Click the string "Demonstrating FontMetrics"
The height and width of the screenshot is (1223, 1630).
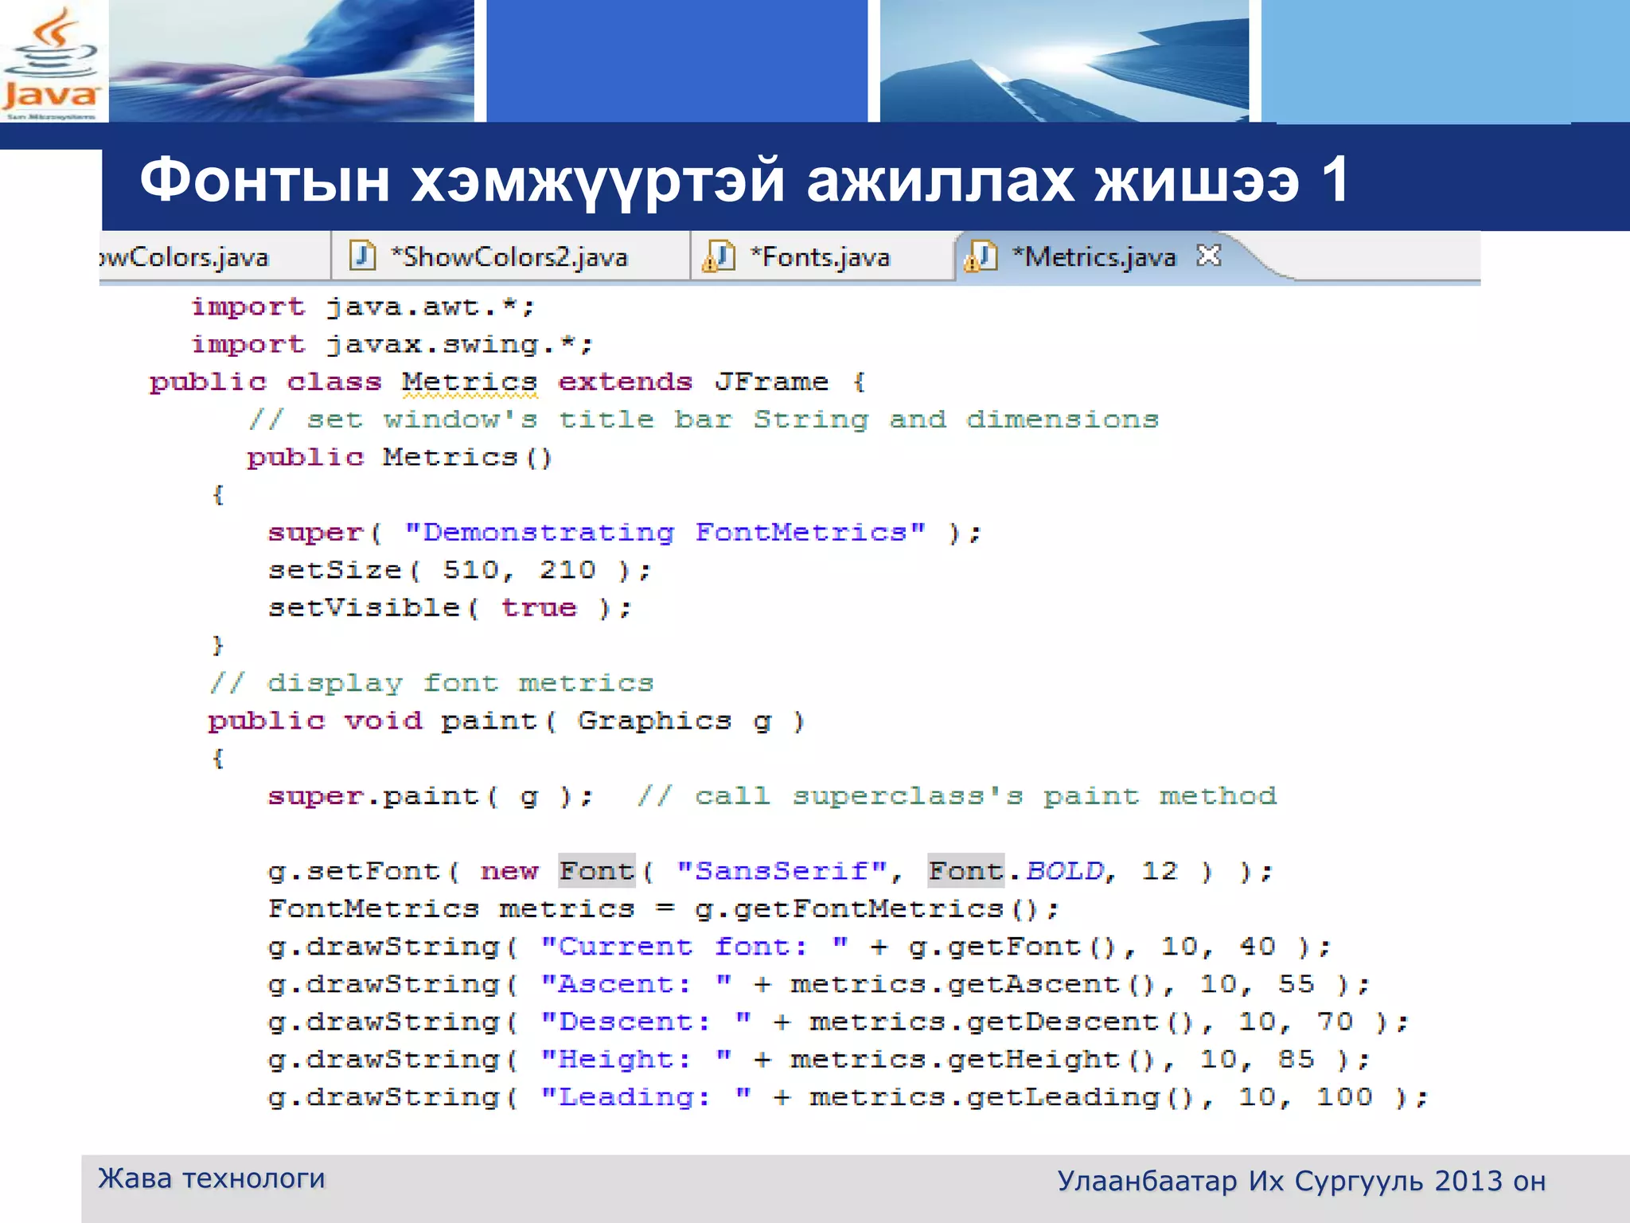coord(665,532)
